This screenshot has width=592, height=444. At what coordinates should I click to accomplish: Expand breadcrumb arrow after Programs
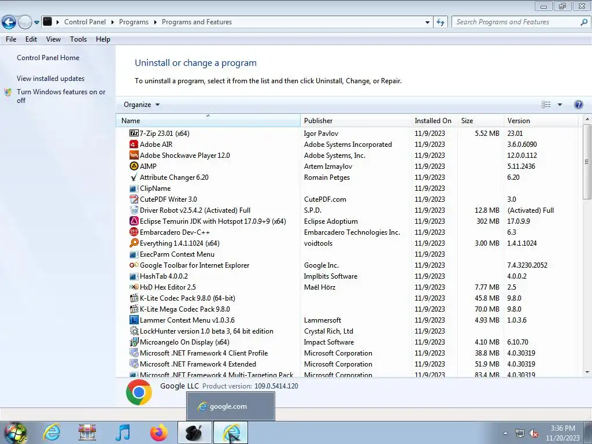tap(155, 23)
